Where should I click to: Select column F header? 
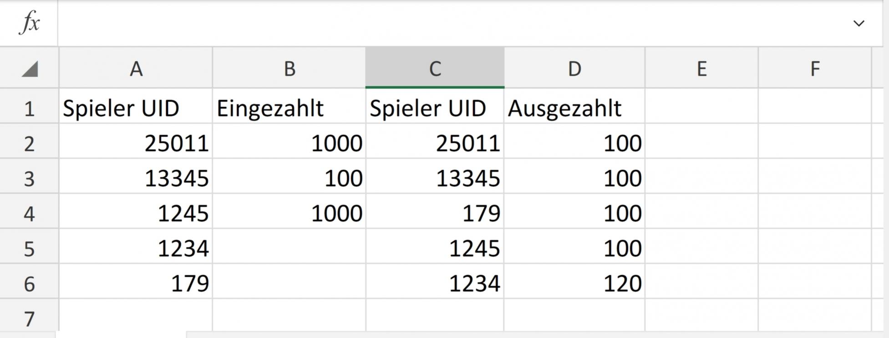pyautogui.click(x=815, y=68)
